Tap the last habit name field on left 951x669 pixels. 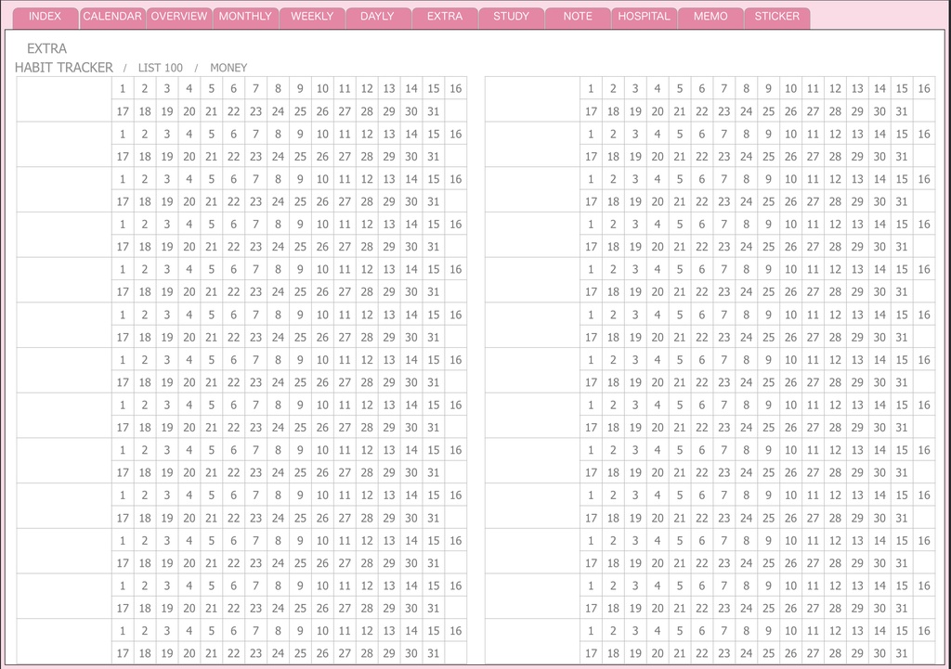(64, 642)
